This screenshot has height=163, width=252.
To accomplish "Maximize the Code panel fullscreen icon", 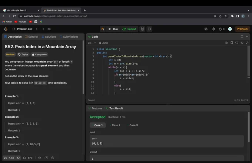I will click(242, 37).
